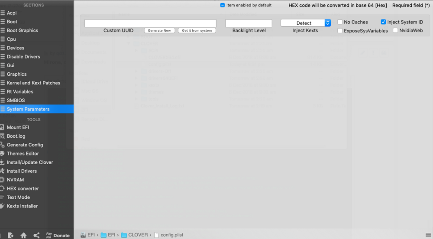The width and height of the screenshot is (433, 239).
Task: Open the Inject Kexts Detect dropdown
Action: [305, 23]
